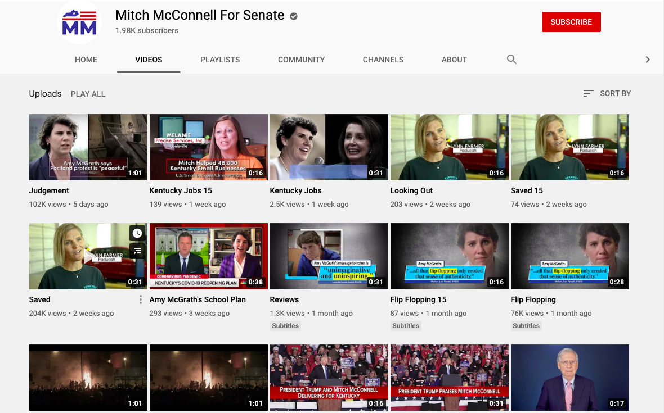
Task: Open the three-dot menu next to Saved video
Action: point(141,299)
